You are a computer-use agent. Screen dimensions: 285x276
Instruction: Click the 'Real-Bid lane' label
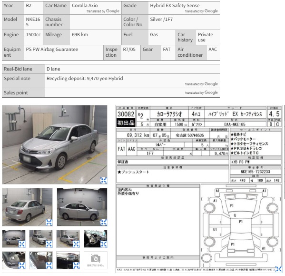(18, 69)
